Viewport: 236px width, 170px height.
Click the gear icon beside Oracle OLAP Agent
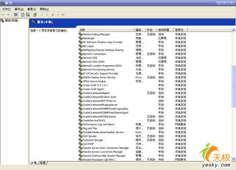80,89
